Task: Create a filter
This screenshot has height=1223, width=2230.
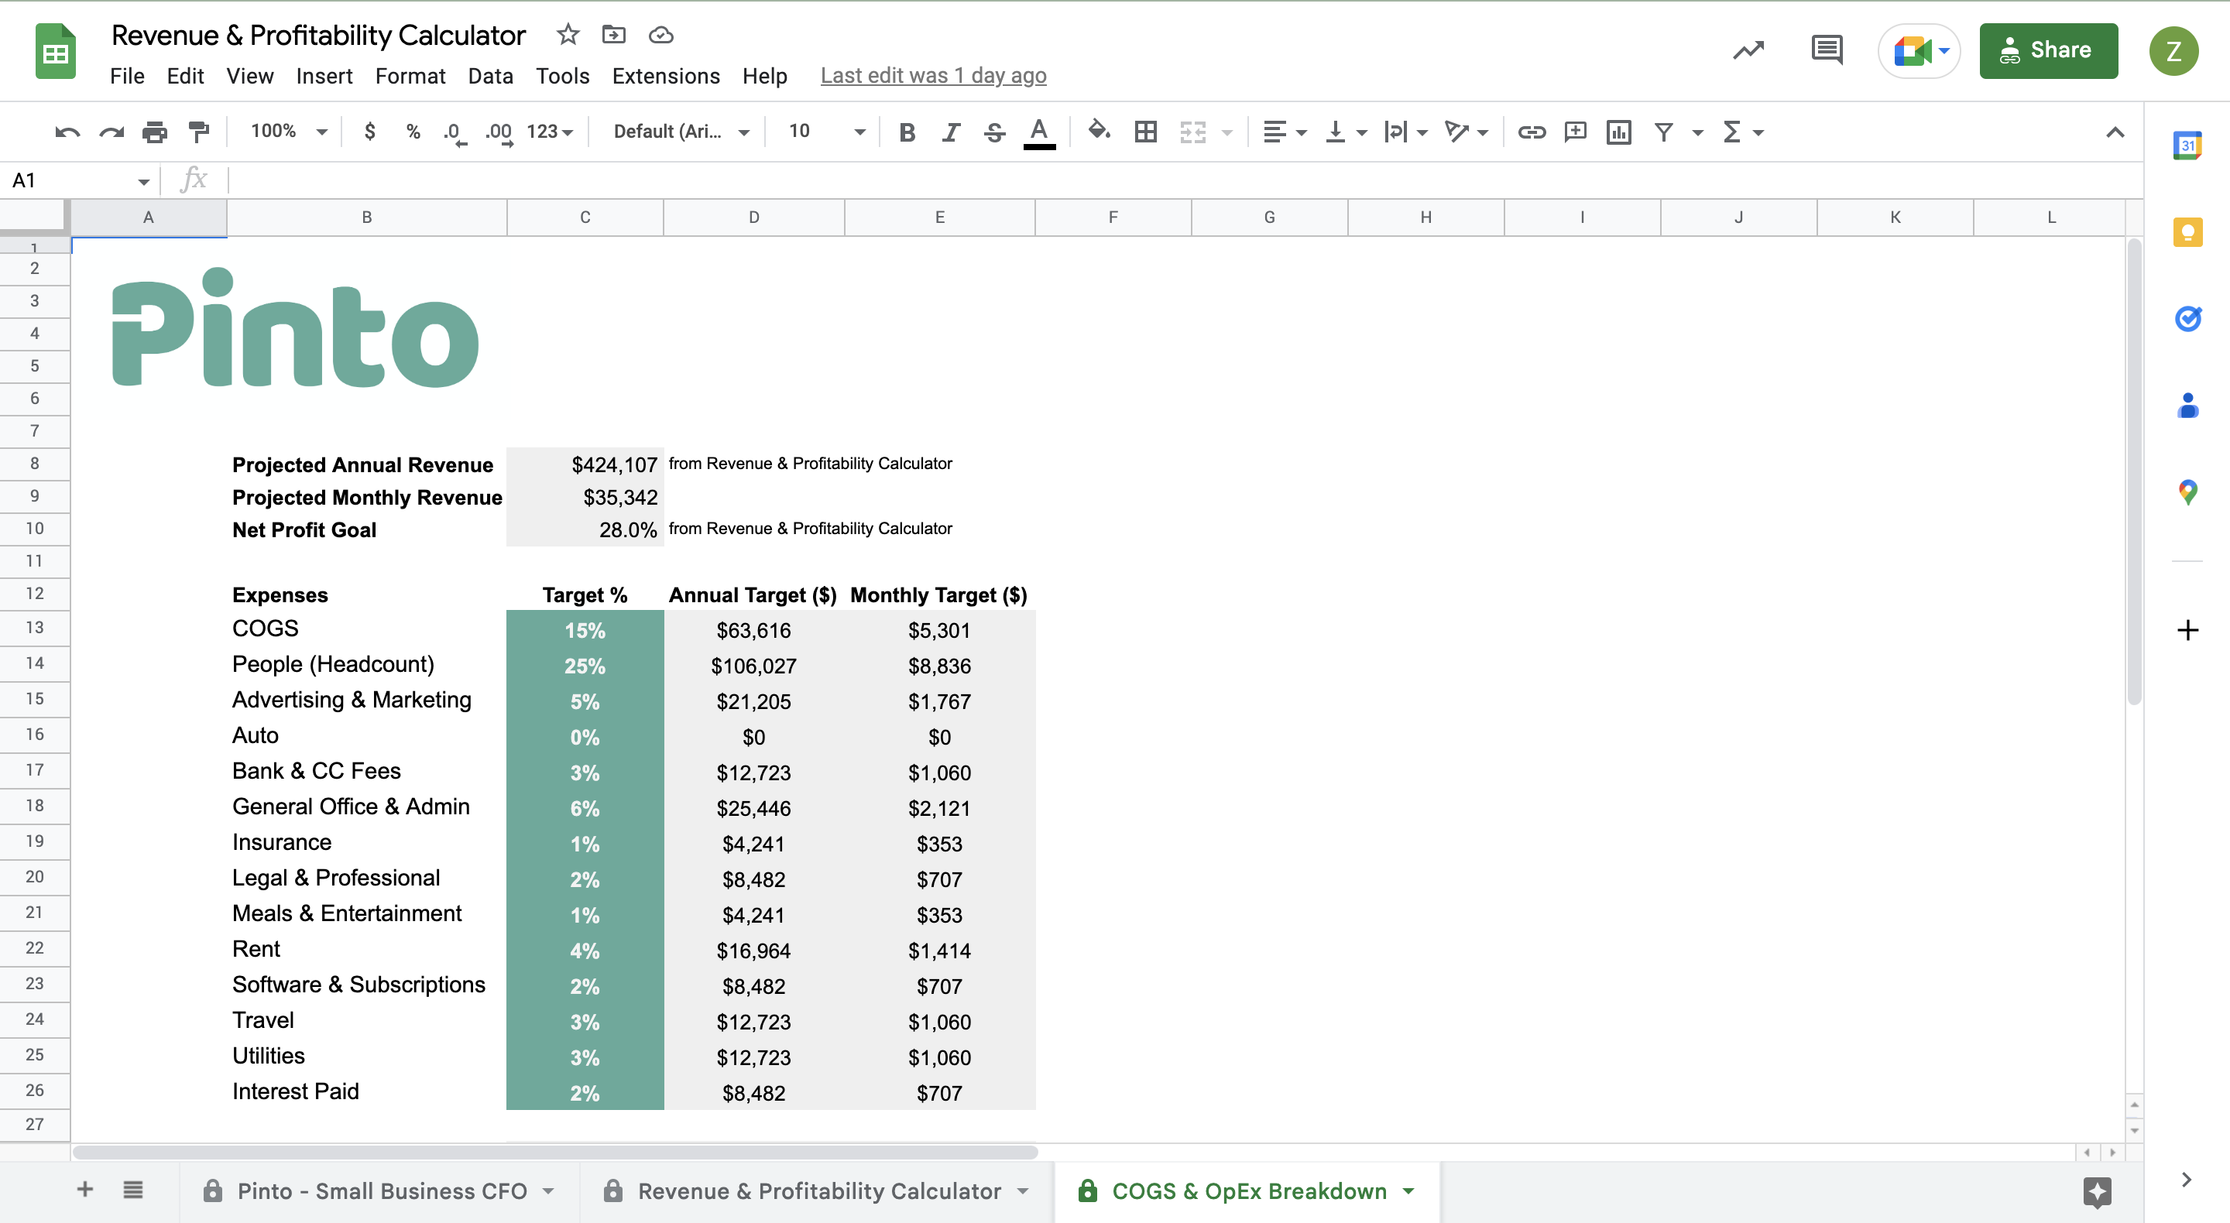Action: [1665, 132]
